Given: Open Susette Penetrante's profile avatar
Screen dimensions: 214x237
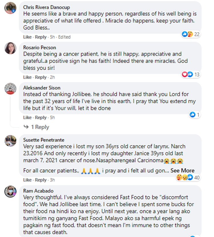Looking at the screenshot, I should pos(10,141).
